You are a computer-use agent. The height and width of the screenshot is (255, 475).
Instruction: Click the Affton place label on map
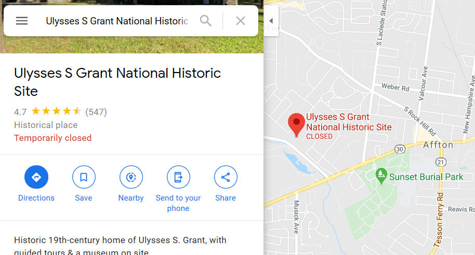pos(438,145)
